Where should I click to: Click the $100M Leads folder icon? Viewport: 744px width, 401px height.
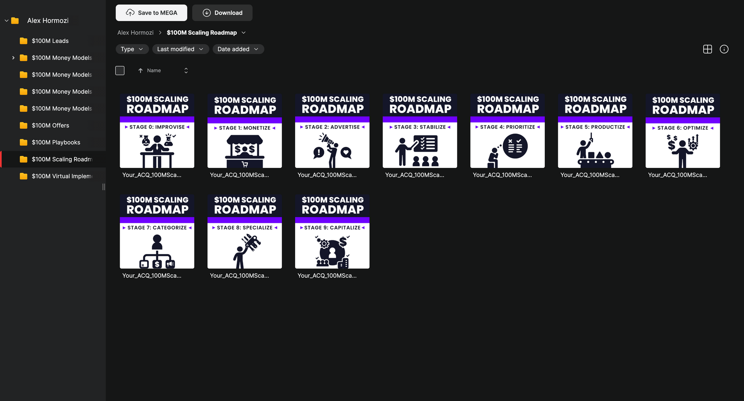(x=24, y=41)
